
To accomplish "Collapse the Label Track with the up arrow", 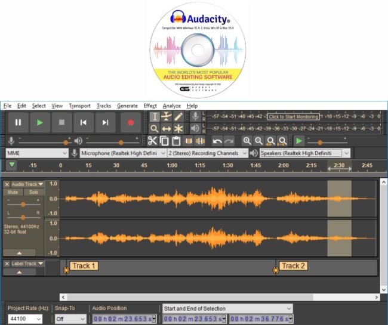I will pyautogui.click(x=19, y=272).
